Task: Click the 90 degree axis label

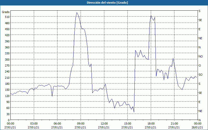Action: coord(8,102)
